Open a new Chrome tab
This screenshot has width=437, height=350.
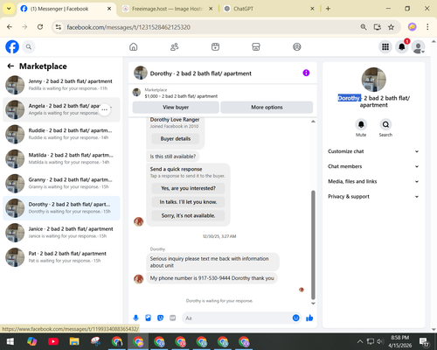point(328,9)
